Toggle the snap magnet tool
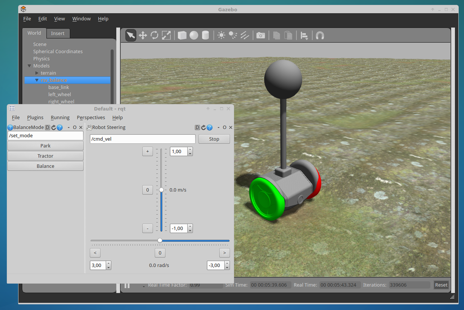The width and height of the screenshot is (464, 310). point(320,35)
